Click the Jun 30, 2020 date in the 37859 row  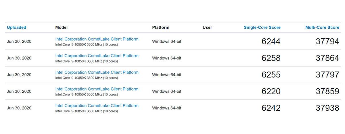tap(19, 91)
